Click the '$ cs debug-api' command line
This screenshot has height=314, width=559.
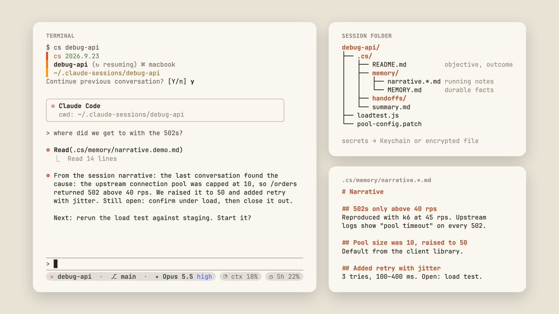(73, 47)
